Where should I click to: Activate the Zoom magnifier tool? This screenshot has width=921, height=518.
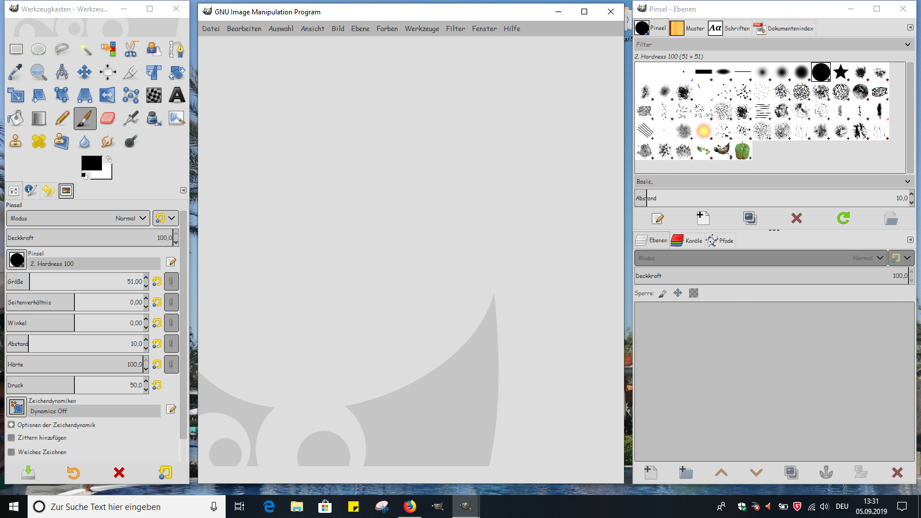tap(39, 72)
